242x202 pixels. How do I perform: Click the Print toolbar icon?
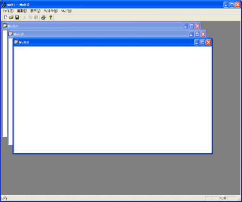44,18
